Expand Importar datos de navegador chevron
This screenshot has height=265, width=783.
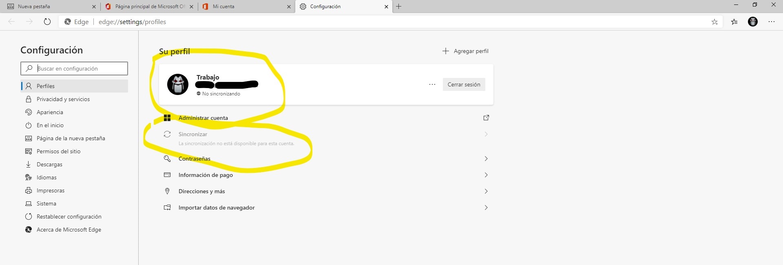point(486,208)
